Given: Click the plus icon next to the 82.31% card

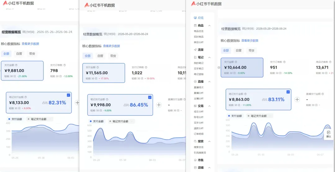Looking at the screenshot, I should 77,103.
